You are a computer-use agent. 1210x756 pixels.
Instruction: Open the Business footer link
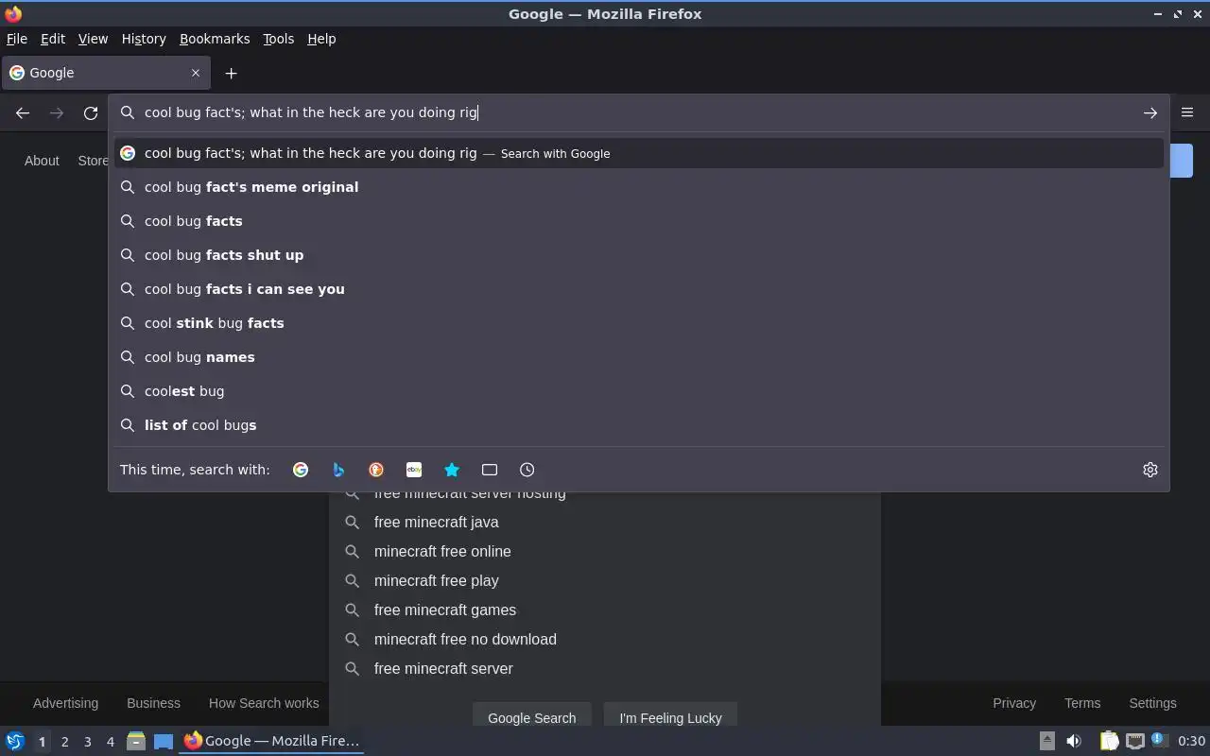click(153, 703)
